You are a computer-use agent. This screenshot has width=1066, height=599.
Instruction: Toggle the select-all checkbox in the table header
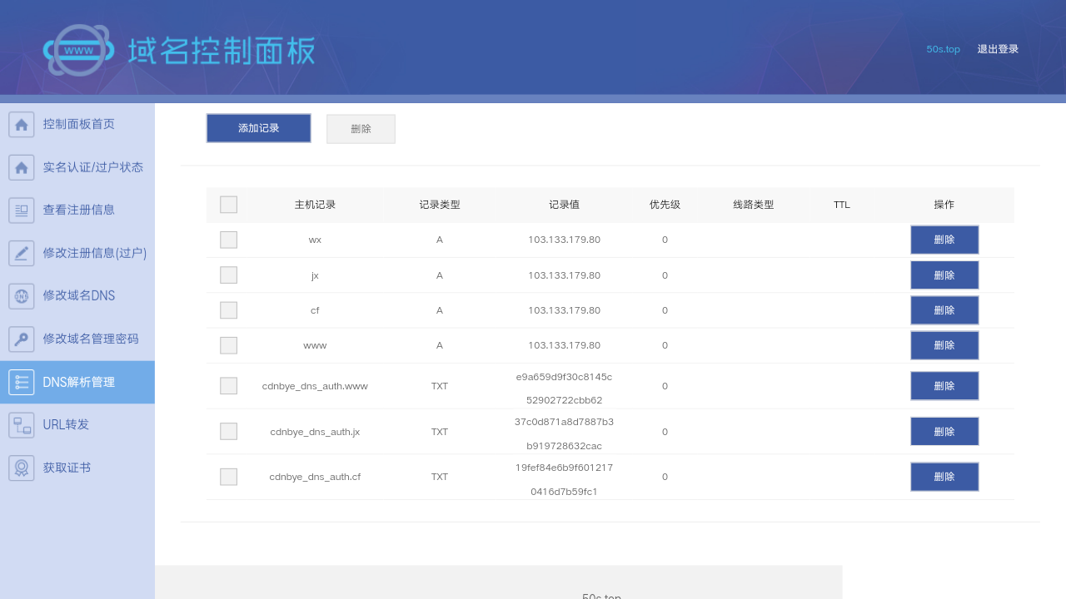tap(228, 204)
